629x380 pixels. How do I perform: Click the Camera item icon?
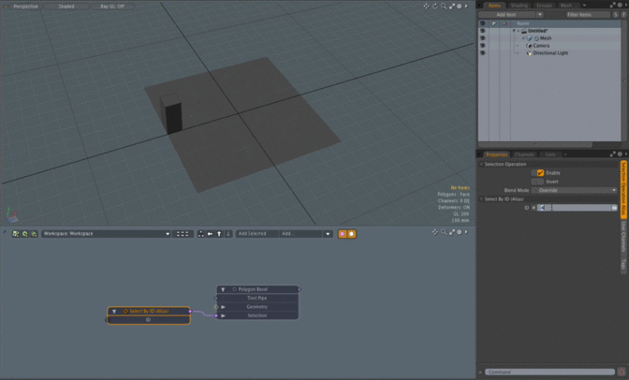(x=529, y=46)
